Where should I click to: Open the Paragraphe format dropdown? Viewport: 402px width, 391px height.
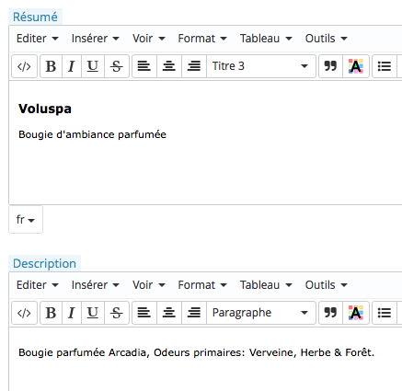click(261, 313)
